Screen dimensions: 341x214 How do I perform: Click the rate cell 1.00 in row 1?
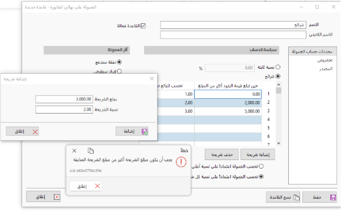175,94
